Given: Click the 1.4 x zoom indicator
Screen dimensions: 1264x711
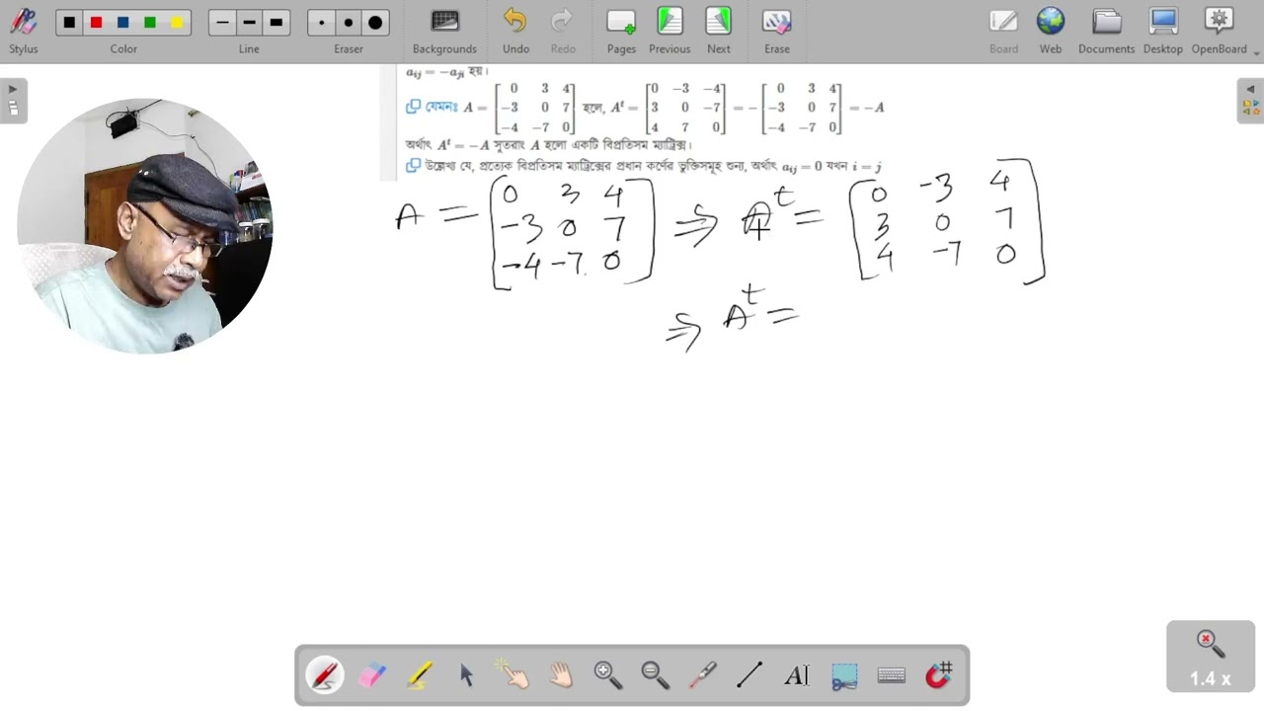Looking at the screenshot, I should click(1211, 657).
